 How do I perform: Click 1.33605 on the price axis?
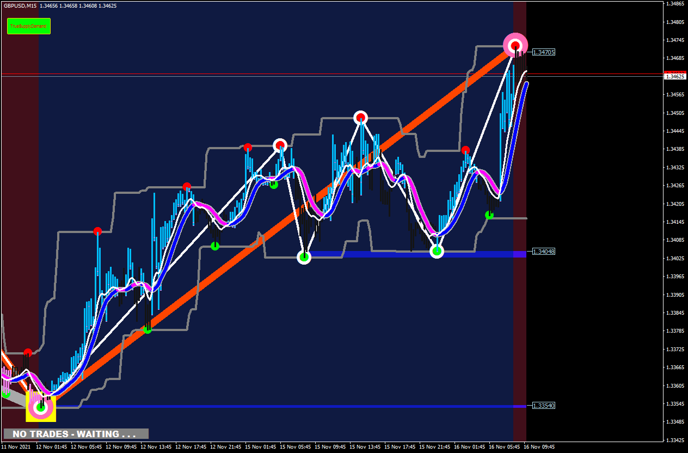[675, 385]
